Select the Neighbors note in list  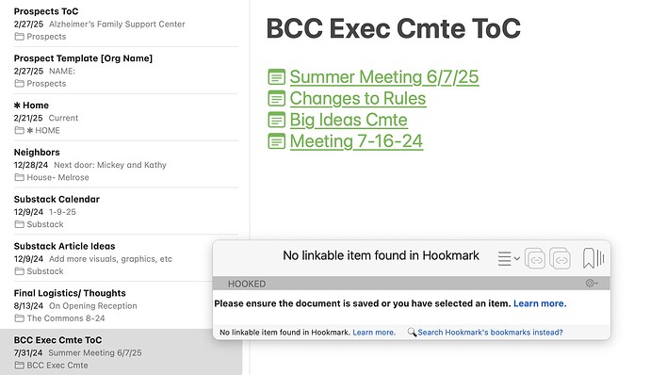125,164
